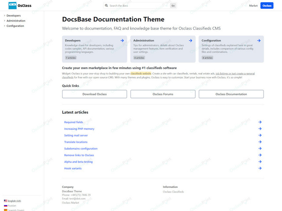The image size is (282, 211).
Task: Open the Required fields article
Action: click(x=74, y=122)
